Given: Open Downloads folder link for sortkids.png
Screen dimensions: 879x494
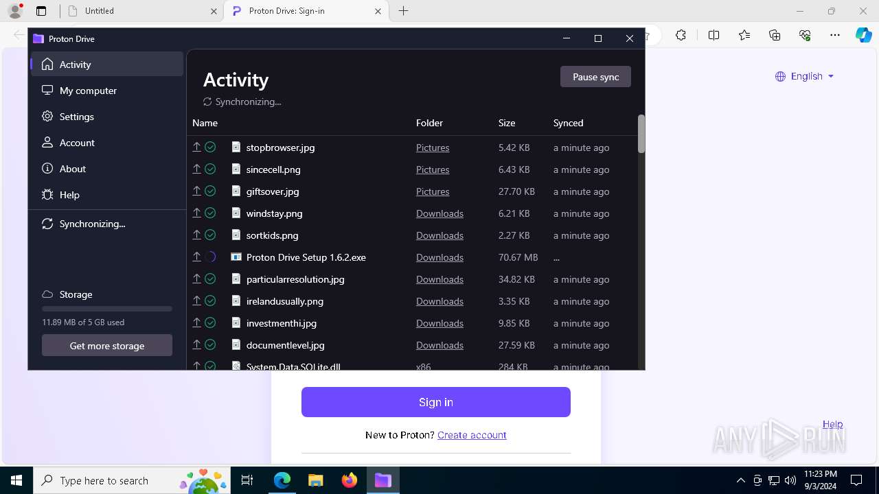Looking at the screenshot, I should point(439,235).
